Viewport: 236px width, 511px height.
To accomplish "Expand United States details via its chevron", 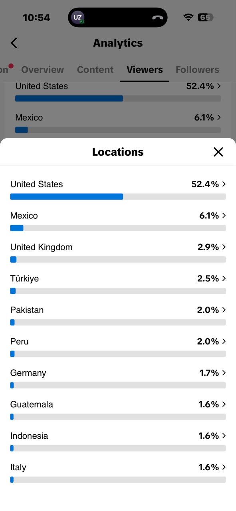I will click(x=224, y=184).
